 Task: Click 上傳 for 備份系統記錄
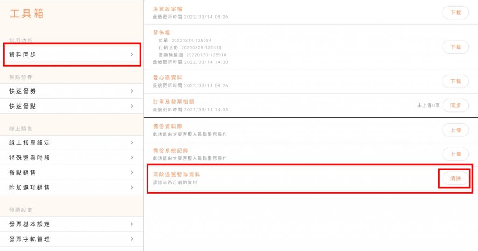click(x=455, y=154)
